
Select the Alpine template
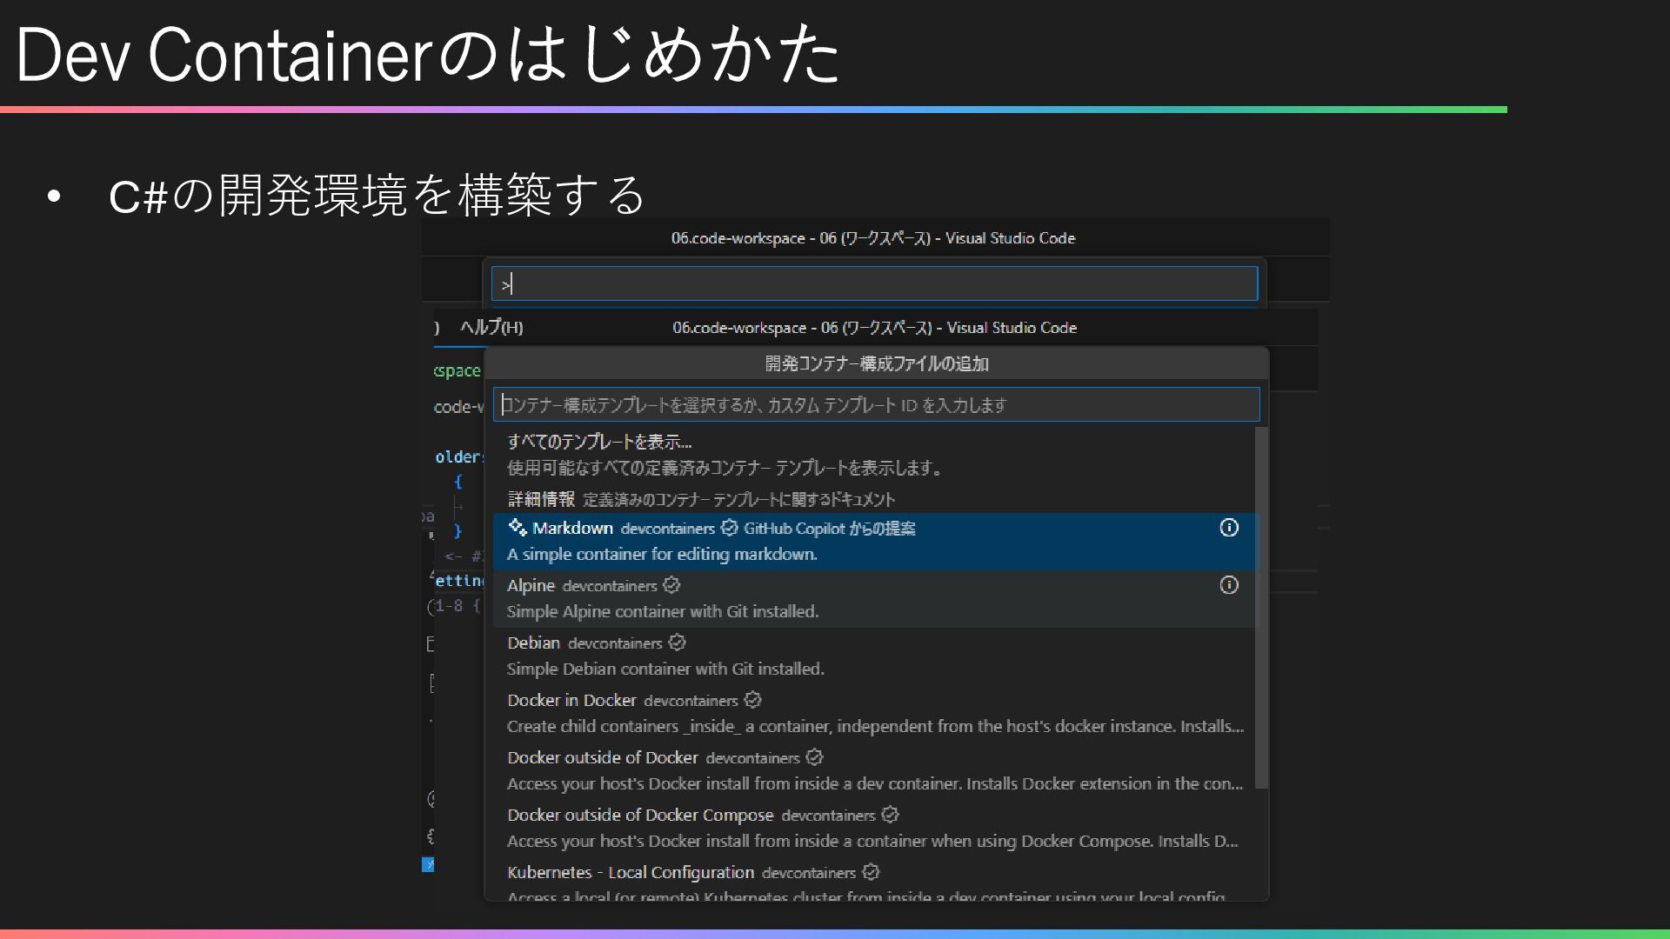(874, 599)
